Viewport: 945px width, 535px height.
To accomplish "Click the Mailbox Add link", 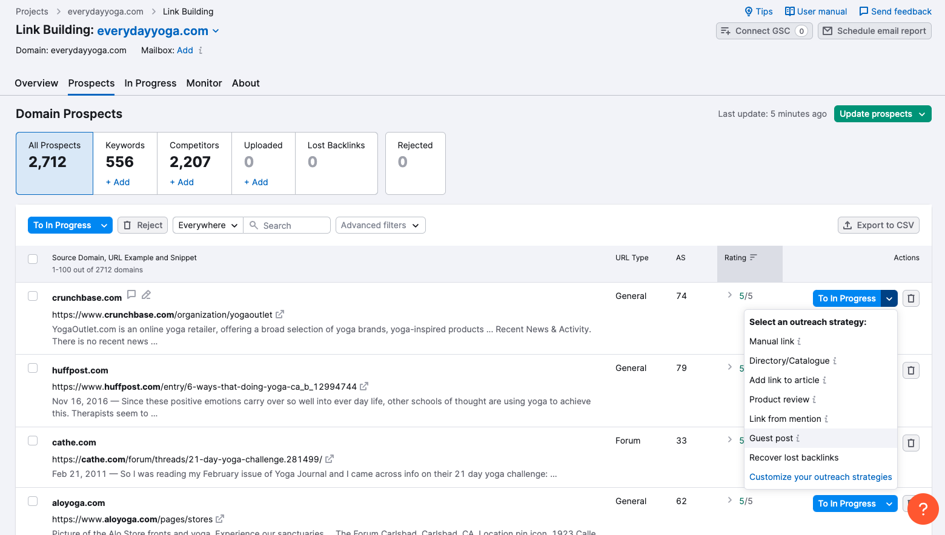I will [x=185, y=50].
